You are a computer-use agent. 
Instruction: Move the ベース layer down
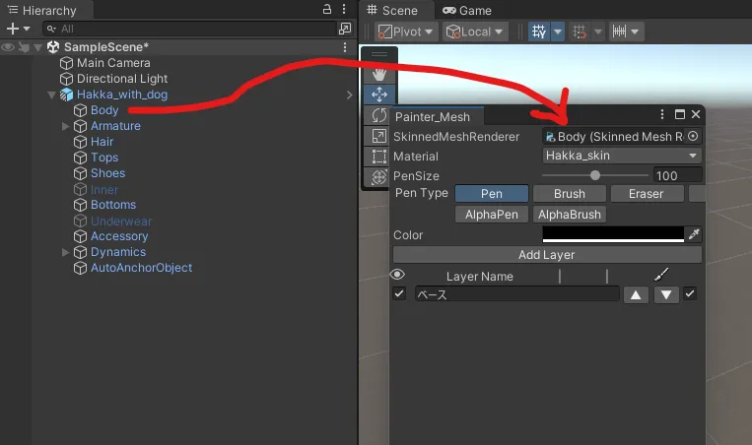[x=666, y=294]
